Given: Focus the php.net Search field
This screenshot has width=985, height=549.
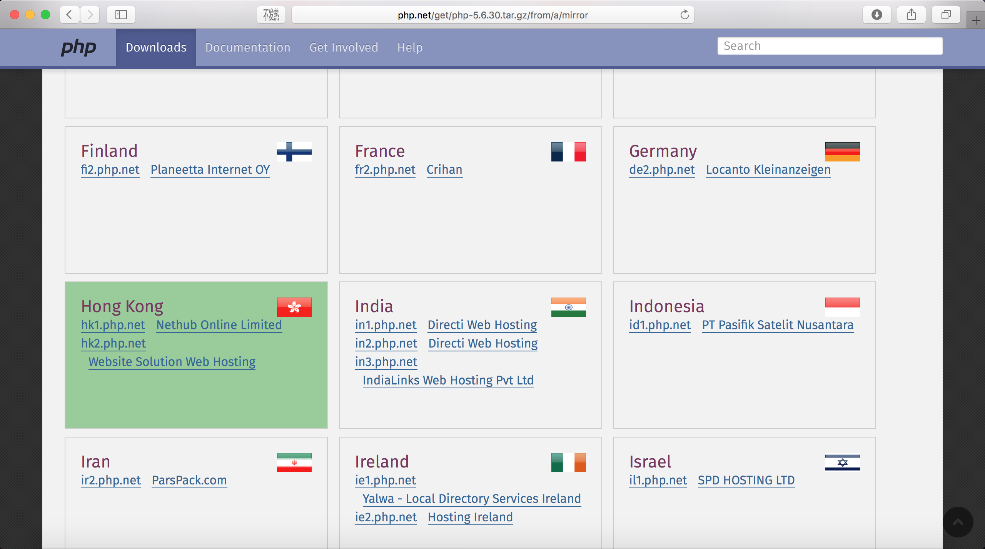Looking at the screenshot, I should [x=830, y=46].
